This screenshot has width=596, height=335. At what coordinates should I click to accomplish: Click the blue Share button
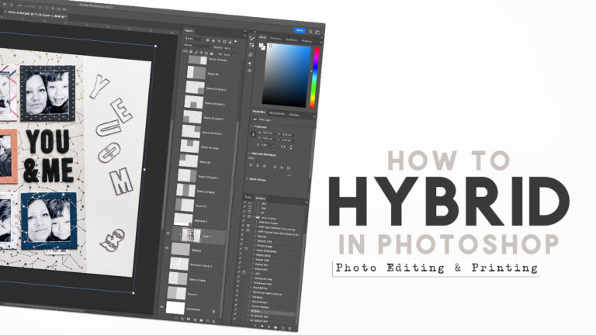[300, 30]
